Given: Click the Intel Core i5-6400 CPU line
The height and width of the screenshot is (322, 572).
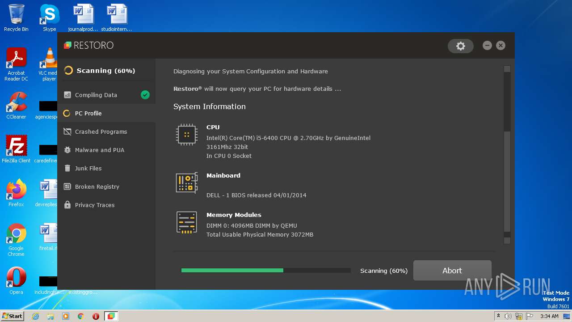Looking at the screenshot, I should pyautogui.click(x=288, y=138).
